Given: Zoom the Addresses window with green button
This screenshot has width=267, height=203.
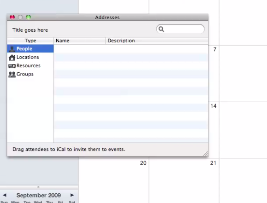Looking at the screenshot, I should pos(28,17).
